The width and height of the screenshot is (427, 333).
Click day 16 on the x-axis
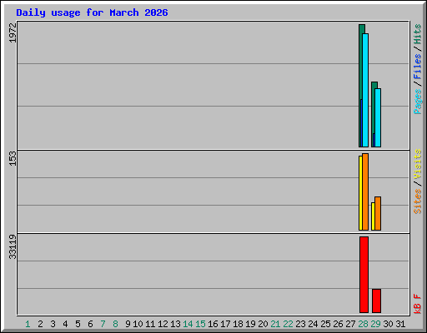point(213,324)
